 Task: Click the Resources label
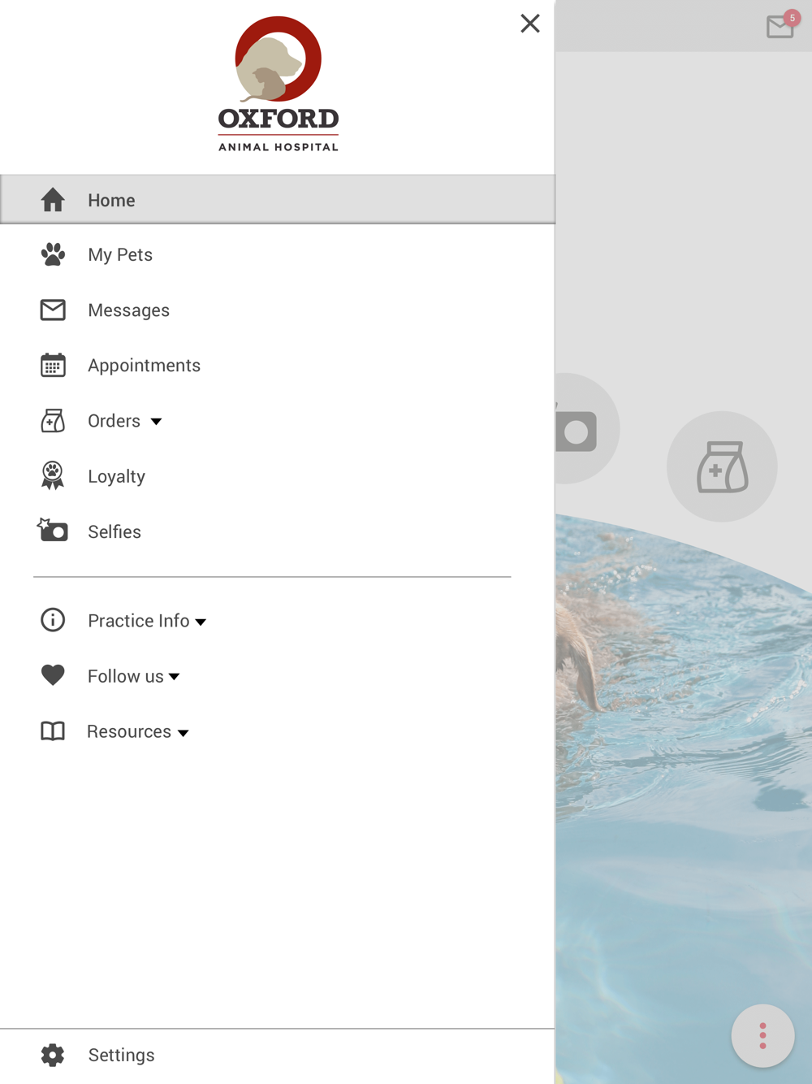click(x=129, y=731)
